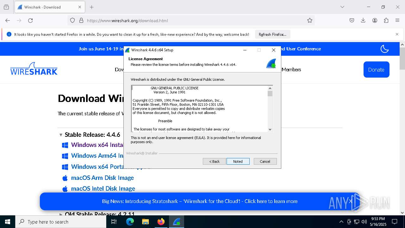This screenshot has width=405, height=228.
Task: Open the list all tabs chevron
Action: click(342, 7)
